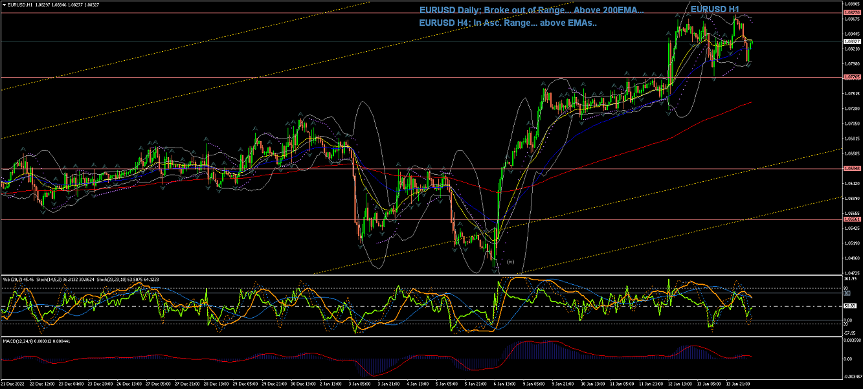
Task: Click the '22 Dec 12:00' time axis label
Action: click(x=41, y=384)
